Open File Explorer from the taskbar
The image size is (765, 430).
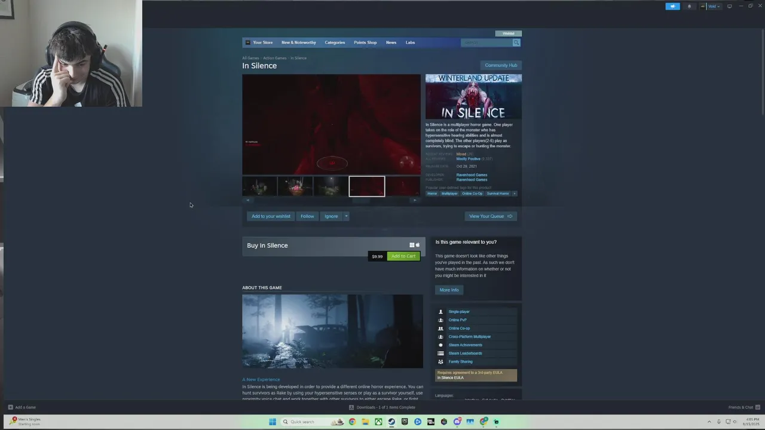[365, 422]
